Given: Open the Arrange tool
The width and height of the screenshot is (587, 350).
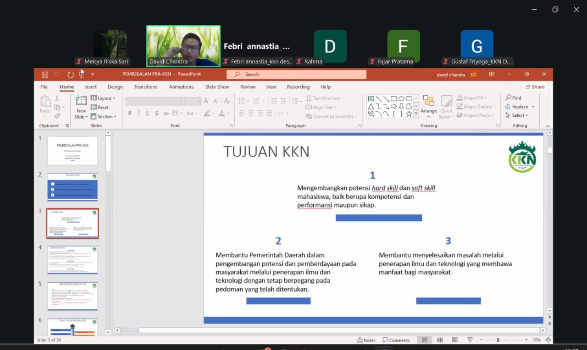Looking at the screenshot, I should tap(428, 107).
